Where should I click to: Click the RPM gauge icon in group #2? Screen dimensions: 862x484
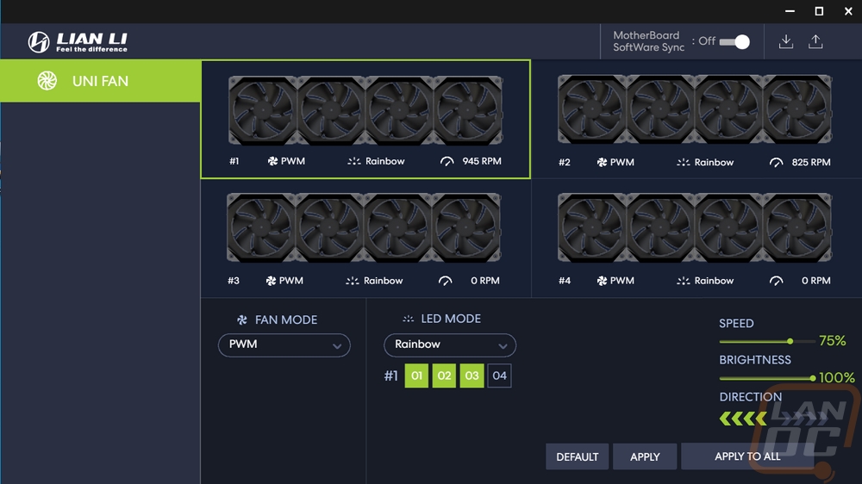(777, 162)
